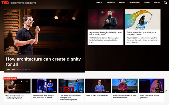Viewport: 169px width, 105px height.
Task: Click description 'TED Talk: What do you do when...'
Action: click(x=104, y=40)
